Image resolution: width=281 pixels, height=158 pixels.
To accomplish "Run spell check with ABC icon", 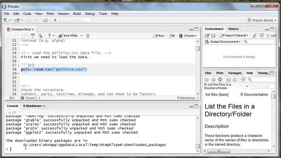I will (33, 35).
